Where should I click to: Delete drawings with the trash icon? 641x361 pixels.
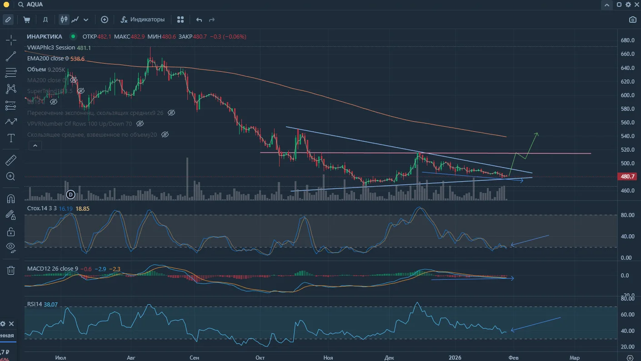(x=11, y=270)
